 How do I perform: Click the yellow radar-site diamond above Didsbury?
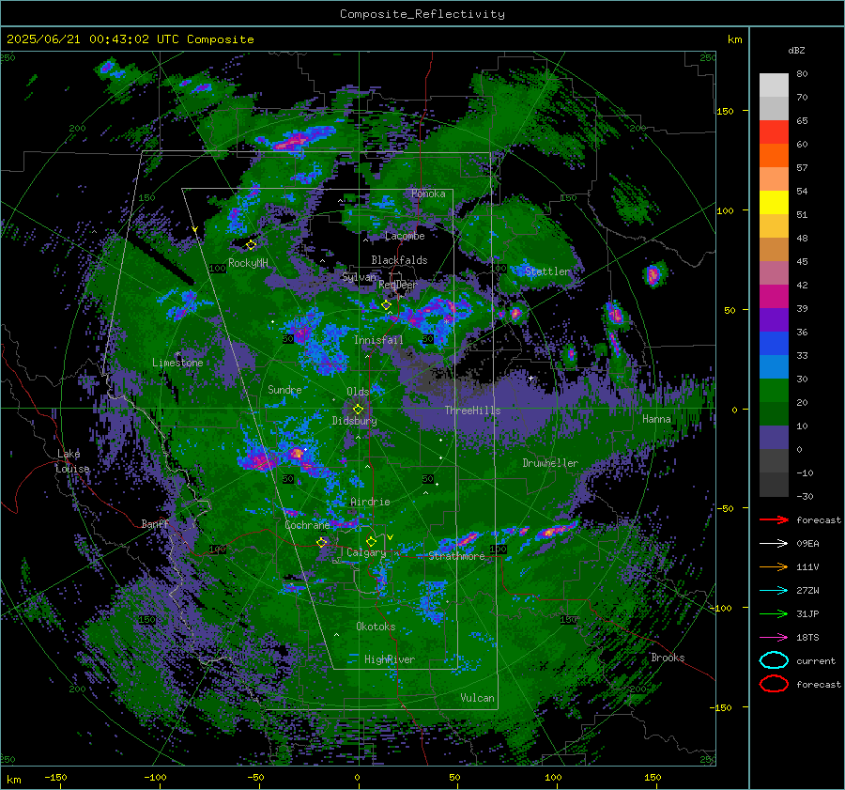[x=359, y=410]
